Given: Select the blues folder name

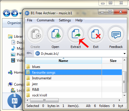Looking at the screenshot, I should click(x=36, y=67).
